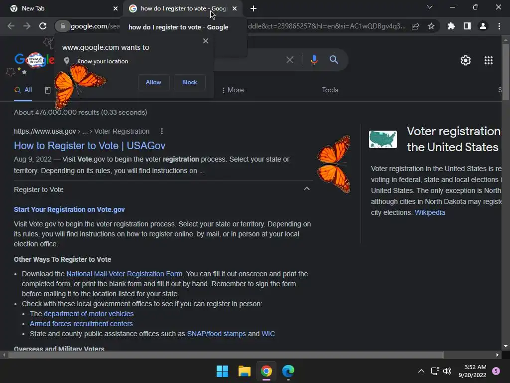
Task: Open taskbar clock and date
Action: click(x=472, y=371)
